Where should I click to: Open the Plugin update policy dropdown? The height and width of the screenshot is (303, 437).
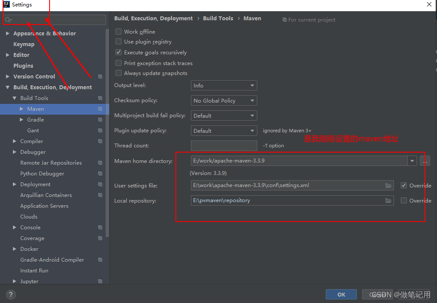[224, 131]
